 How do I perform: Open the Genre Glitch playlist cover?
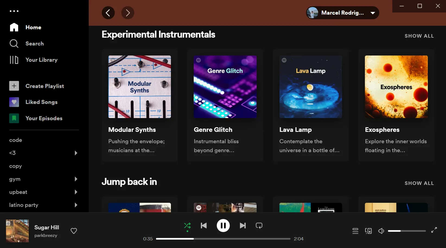225,87
